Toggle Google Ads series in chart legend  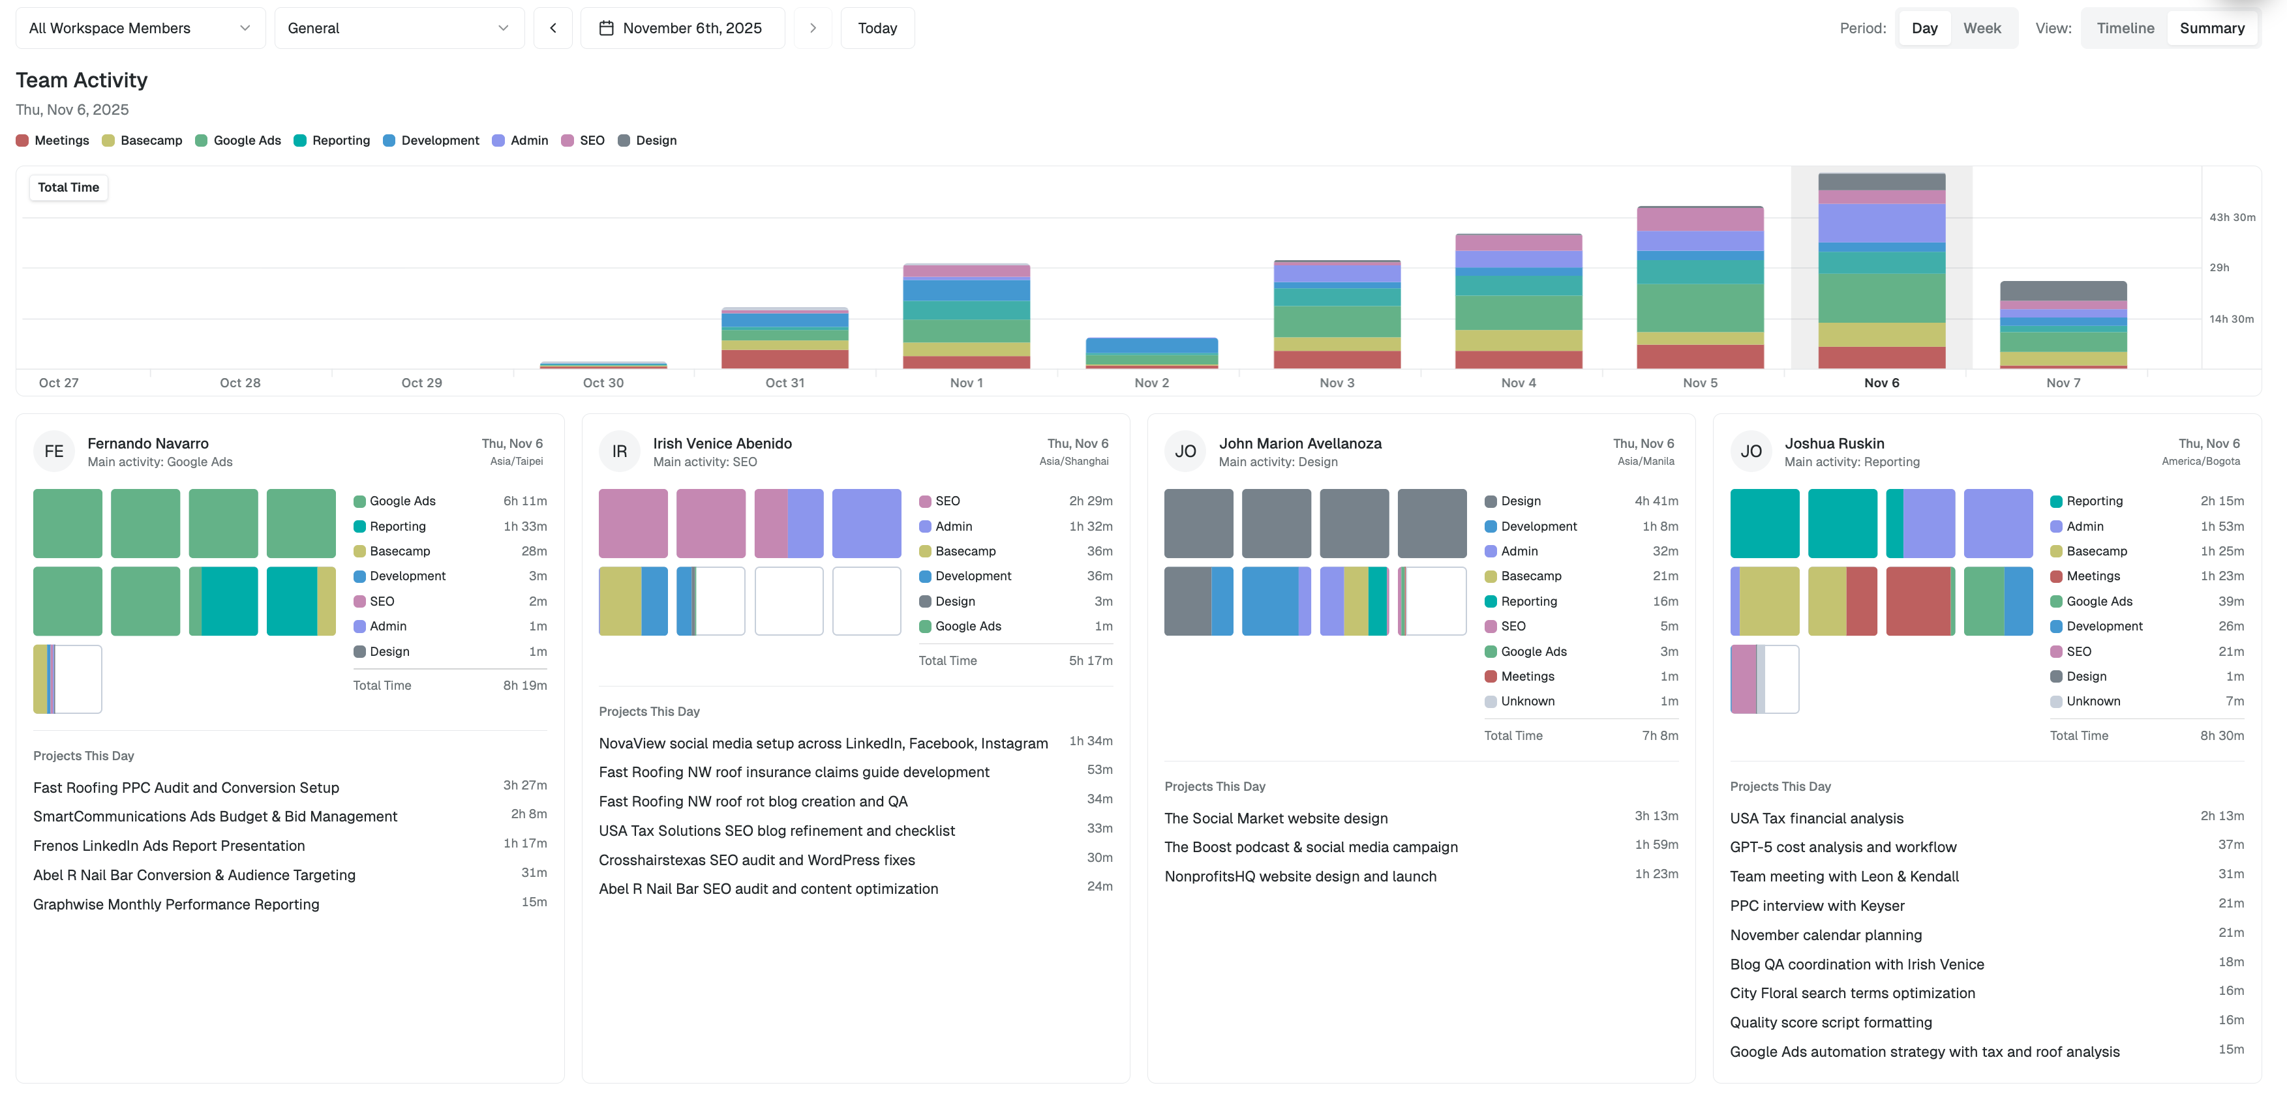pyautogui.click(x=238, y=140)
